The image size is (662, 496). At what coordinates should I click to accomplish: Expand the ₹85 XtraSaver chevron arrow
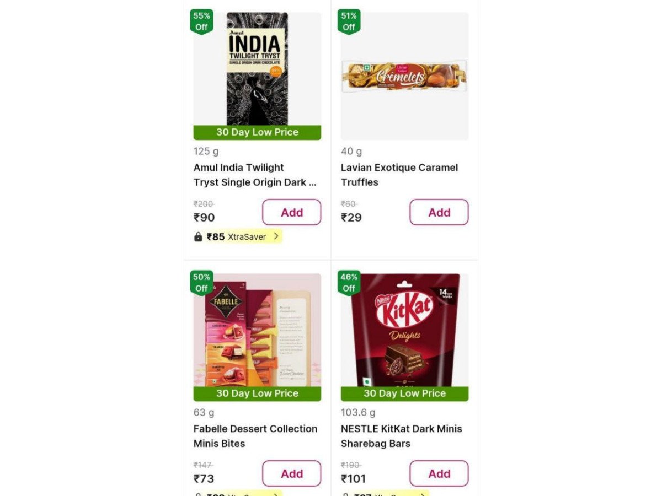pyautogui.click(x=276, y=236)
